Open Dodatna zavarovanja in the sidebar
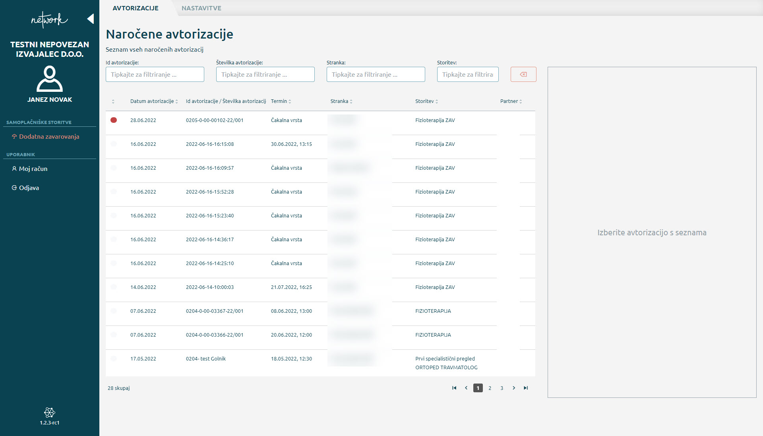Viewport: 763px width, 436px height. pyautogui.click(x=49, y=136)
